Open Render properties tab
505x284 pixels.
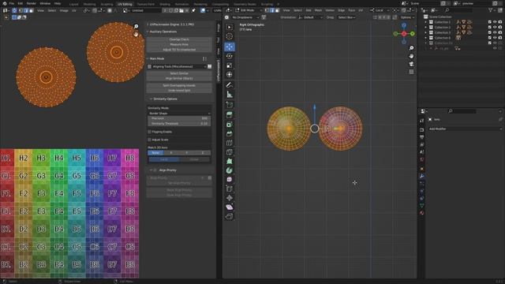click(422, 129)
